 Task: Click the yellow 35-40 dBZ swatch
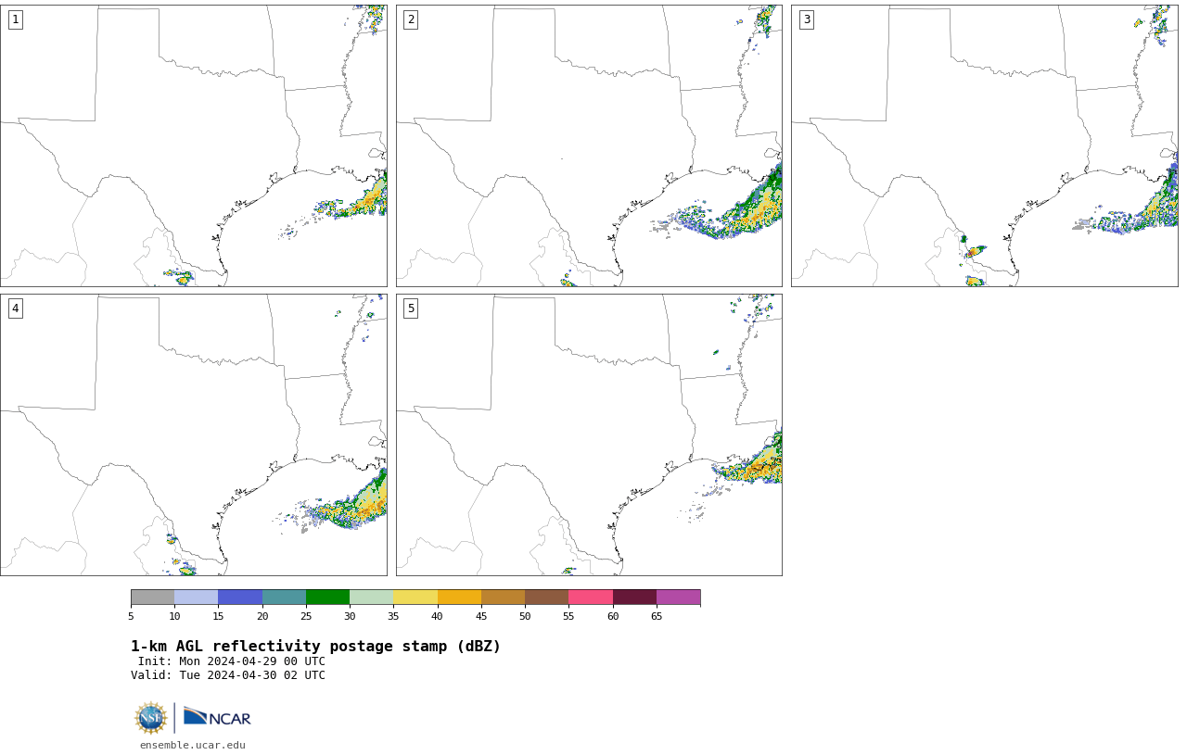click(415, 597)
